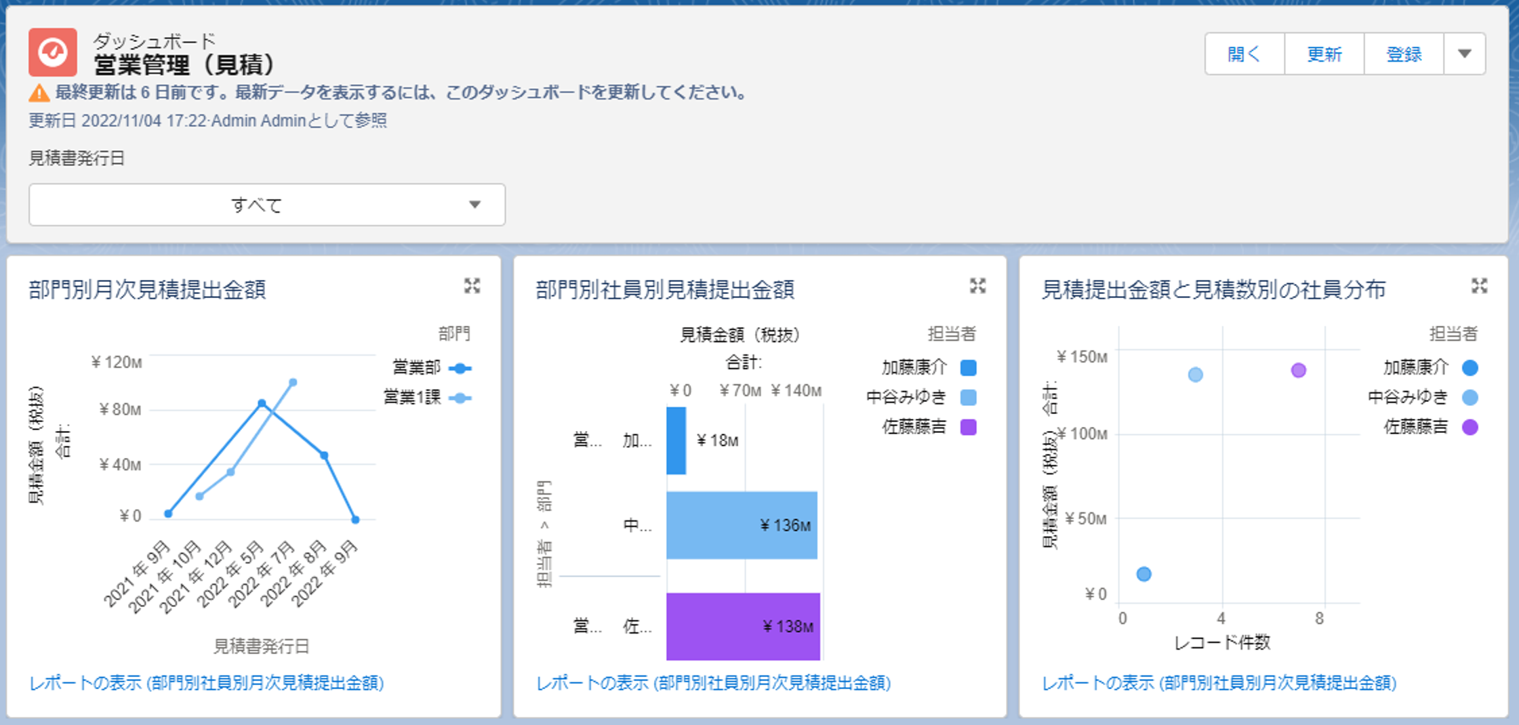Click the レコード件数 axis label

(1222, 642)
